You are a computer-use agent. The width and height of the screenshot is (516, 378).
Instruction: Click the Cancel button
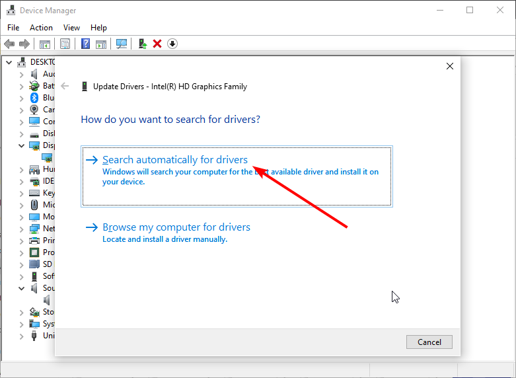pyautogui.click(x=429, y=342)
